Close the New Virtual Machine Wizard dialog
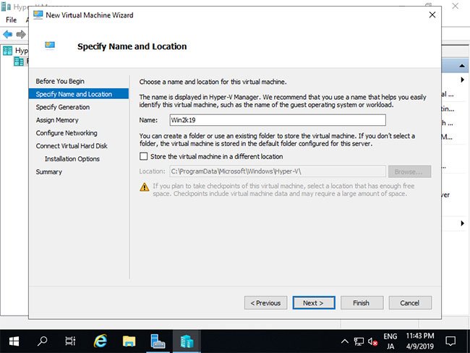Image resolution: width=470 pixels, height=353 pixels. [x=432, y=14]
